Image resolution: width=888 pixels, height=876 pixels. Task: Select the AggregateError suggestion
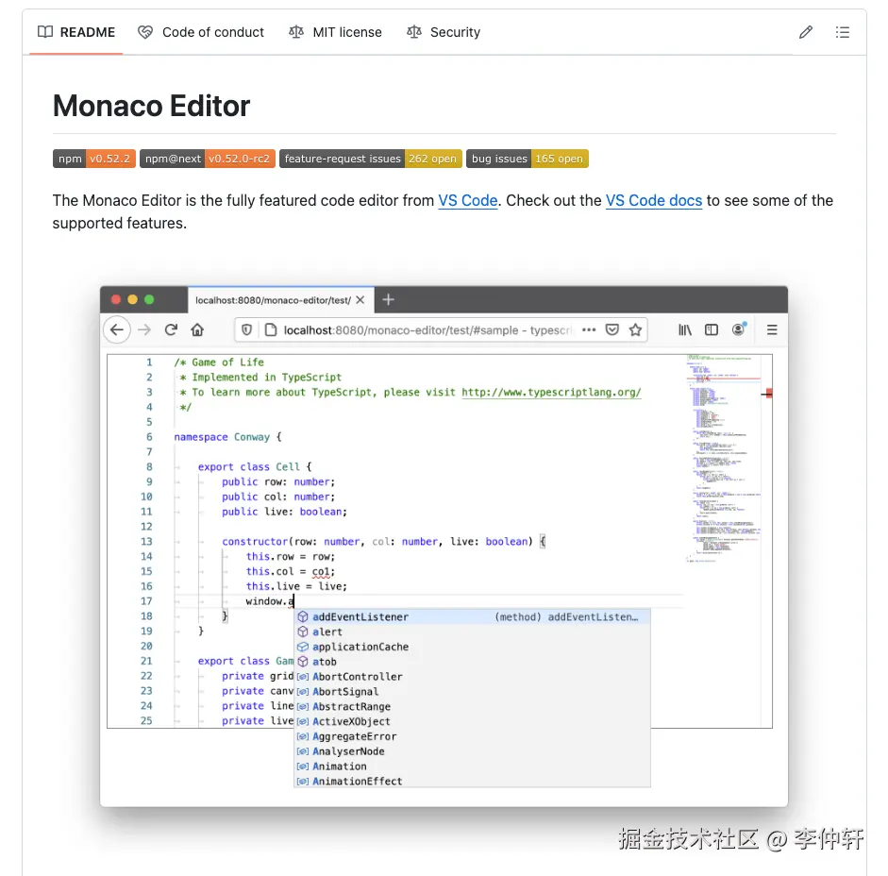point(472,736)
